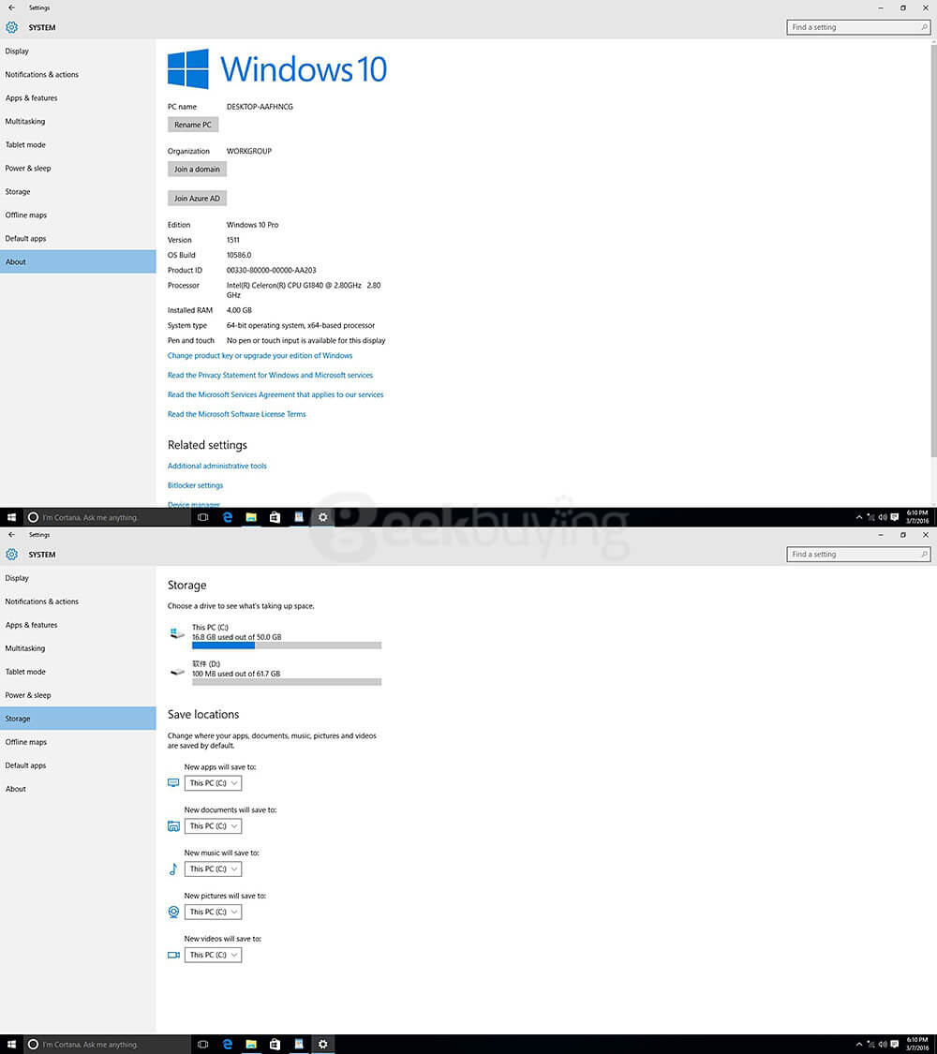Viewport: 937px width, 1054px height.
Task: Open 'New videos will save to' dropdown
Action: coord(213,956)
